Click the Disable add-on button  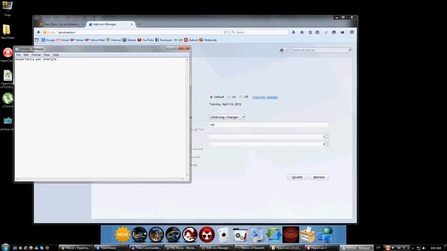(x=297, y=177)
